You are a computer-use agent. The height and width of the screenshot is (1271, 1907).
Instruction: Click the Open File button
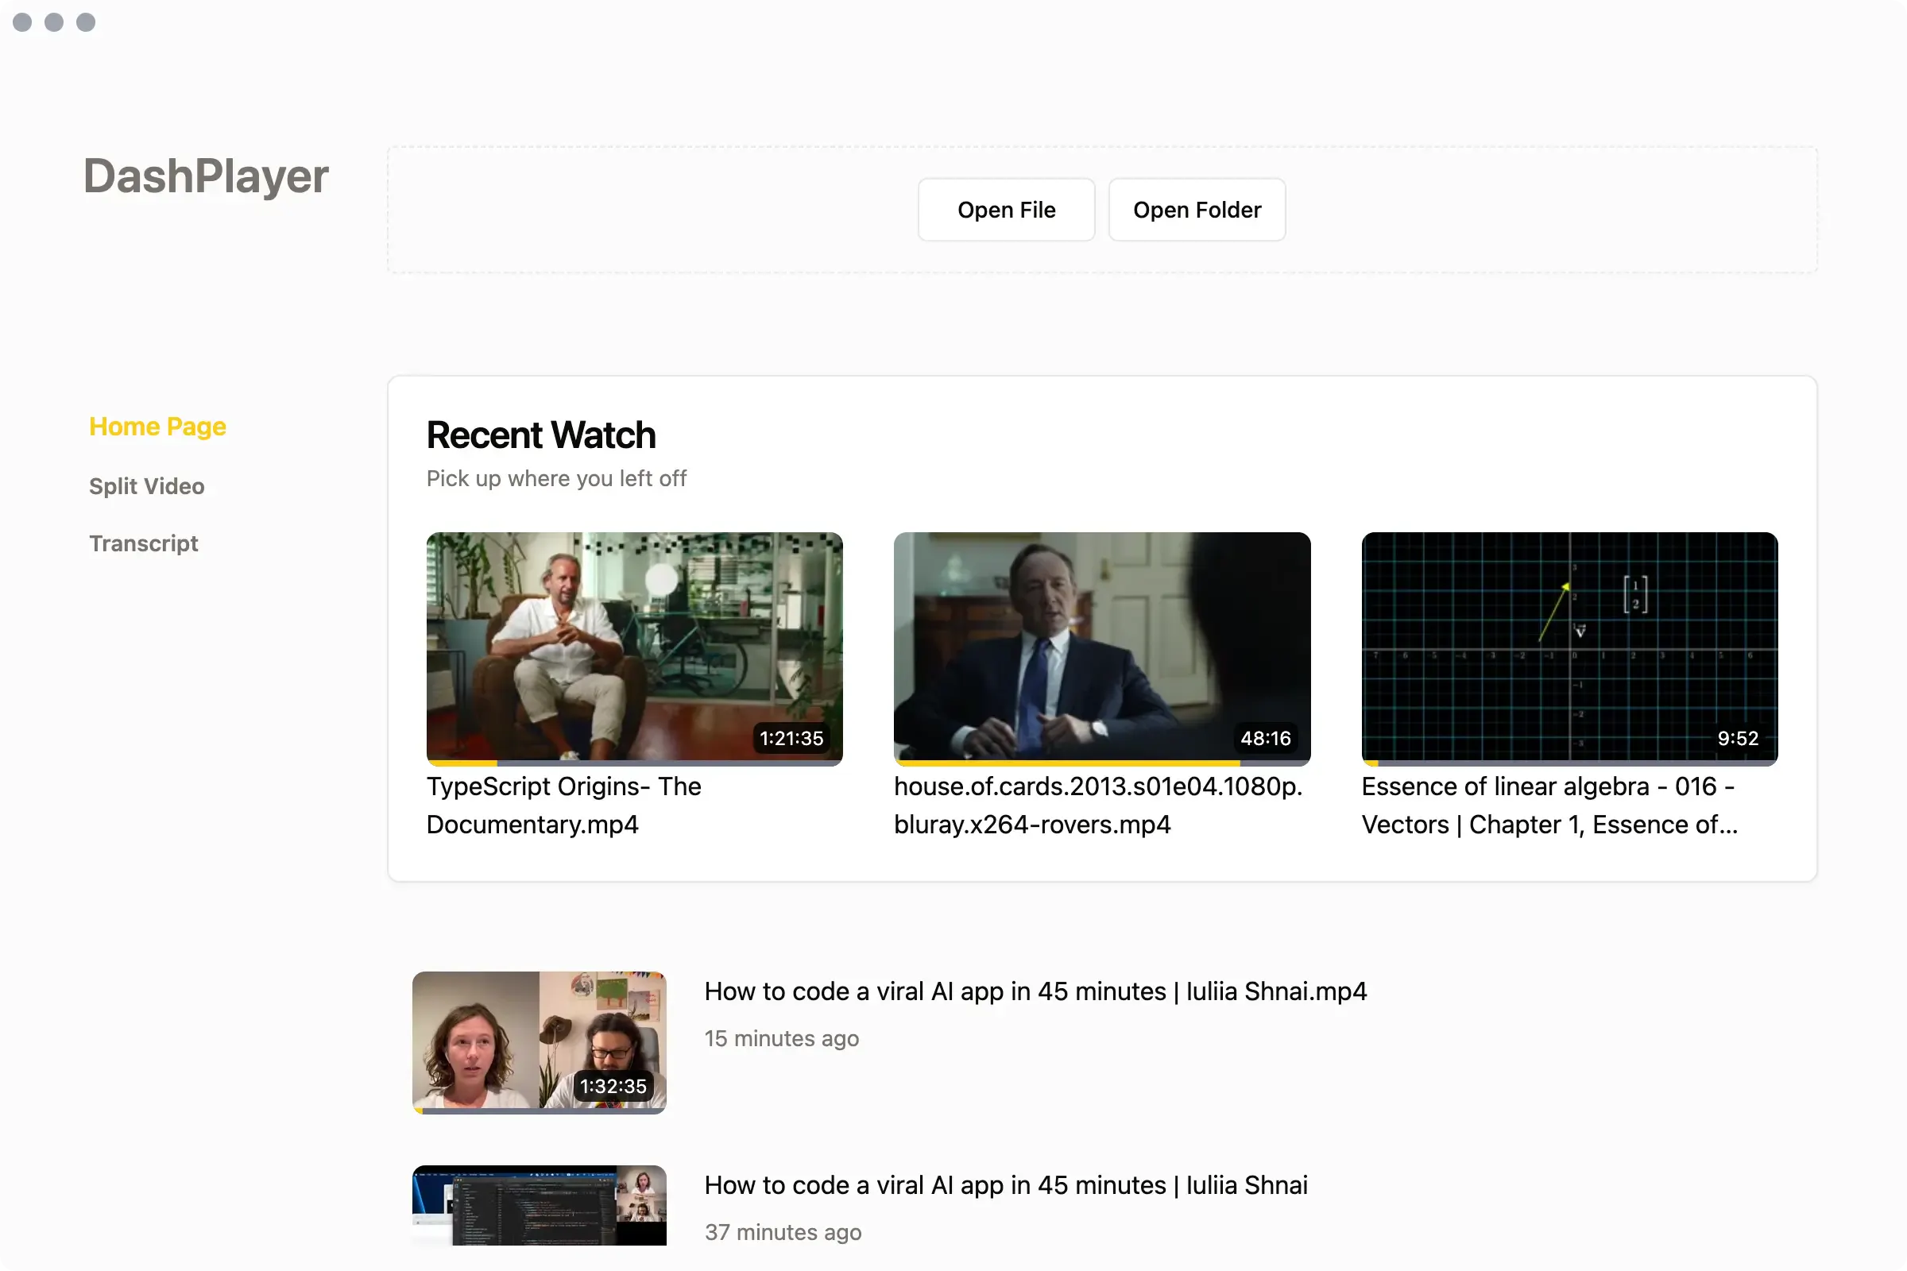tap(1006, 210)
